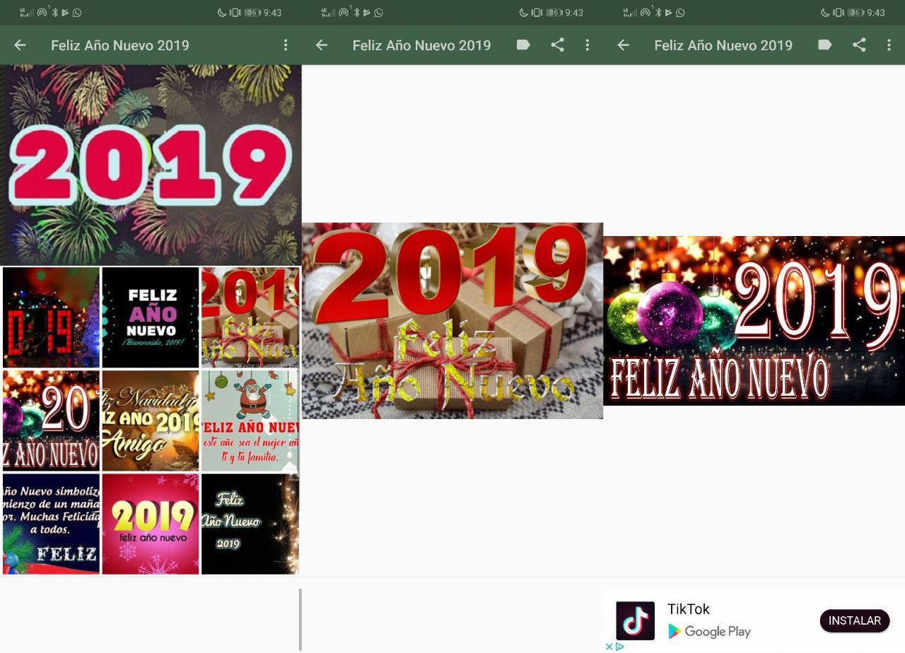Open the three-dot menu above the gift boxes image
905x653 pixels.
click(587, 45)
